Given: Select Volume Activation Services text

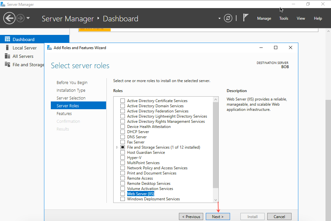Looking at the screenshot, I should click(150, 188).
